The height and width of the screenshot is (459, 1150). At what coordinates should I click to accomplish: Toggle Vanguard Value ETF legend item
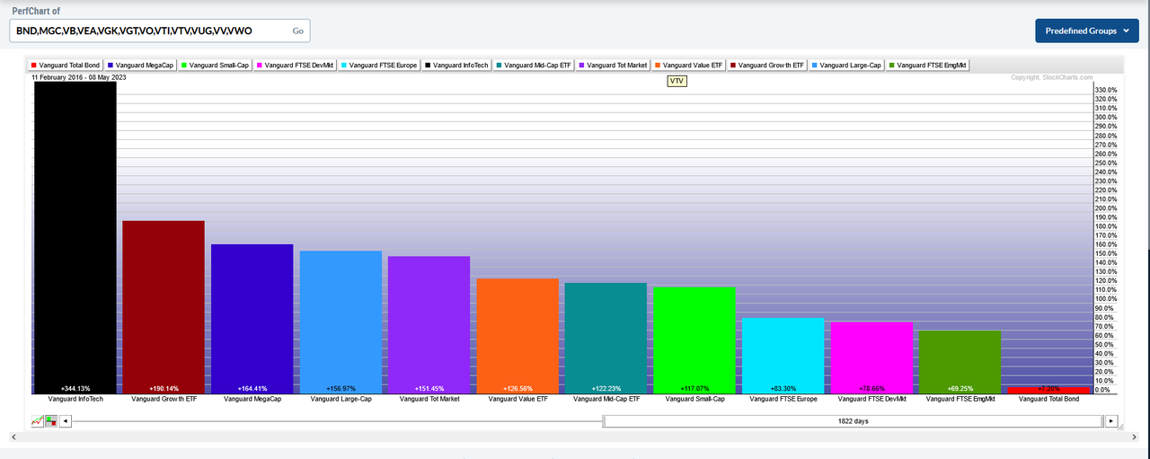pos(689,65)
